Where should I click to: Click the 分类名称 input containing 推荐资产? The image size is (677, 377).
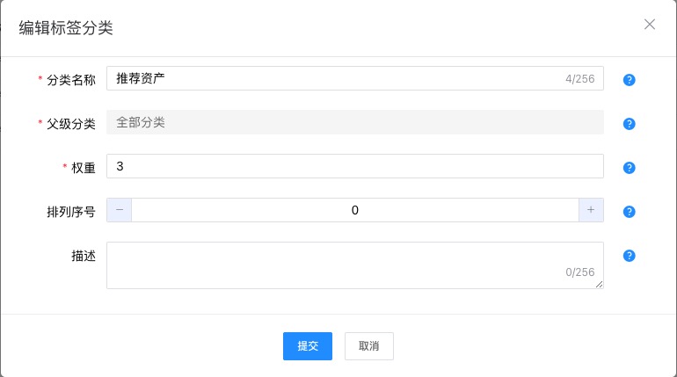[x=334, y=78]
